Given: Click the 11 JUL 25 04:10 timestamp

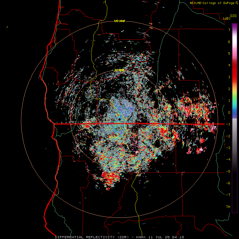Looking at the screenshot, I should click(166, 237).
